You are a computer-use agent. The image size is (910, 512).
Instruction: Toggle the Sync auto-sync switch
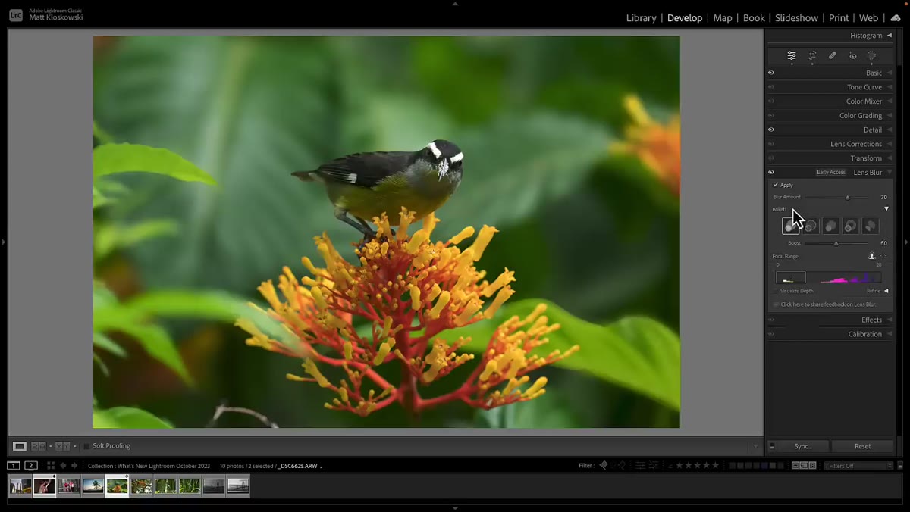tap(772, 446)
